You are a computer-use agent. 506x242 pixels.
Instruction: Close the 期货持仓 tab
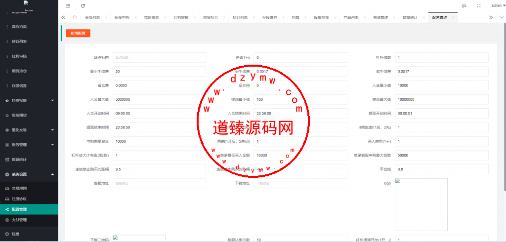pos(225,18)
